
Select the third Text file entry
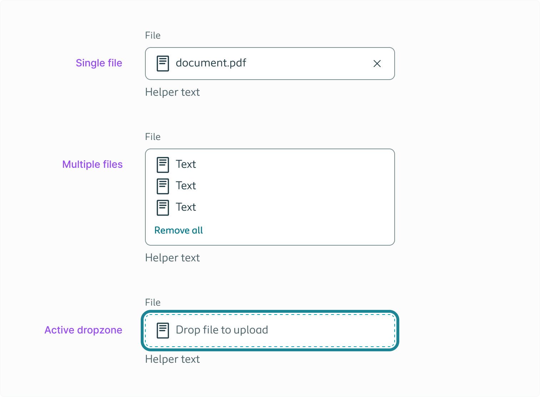(x=186, y=207)
